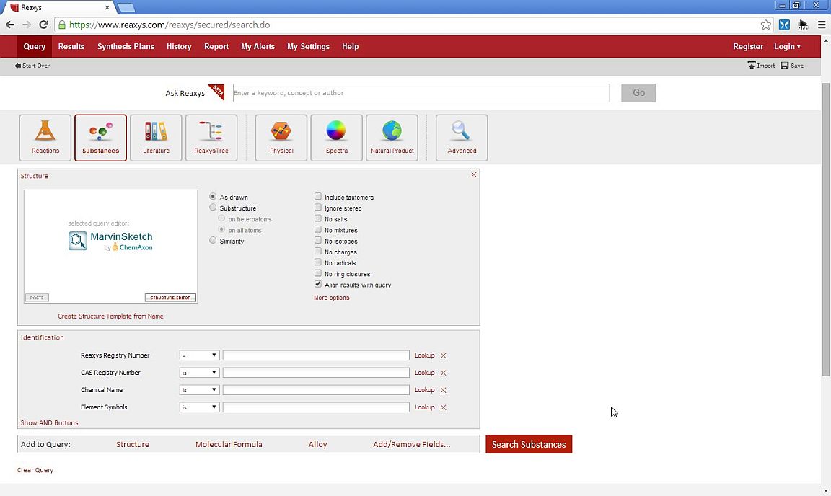
Task: Click the Go button
Action: [x=638, y=93]
